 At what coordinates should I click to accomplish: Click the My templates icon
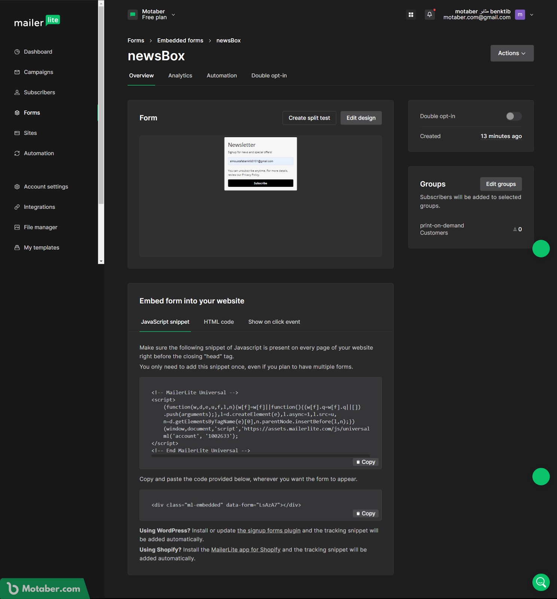(17, 247)
